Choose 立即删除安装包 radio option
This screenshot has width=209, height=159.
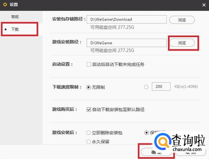click(89, 133)
